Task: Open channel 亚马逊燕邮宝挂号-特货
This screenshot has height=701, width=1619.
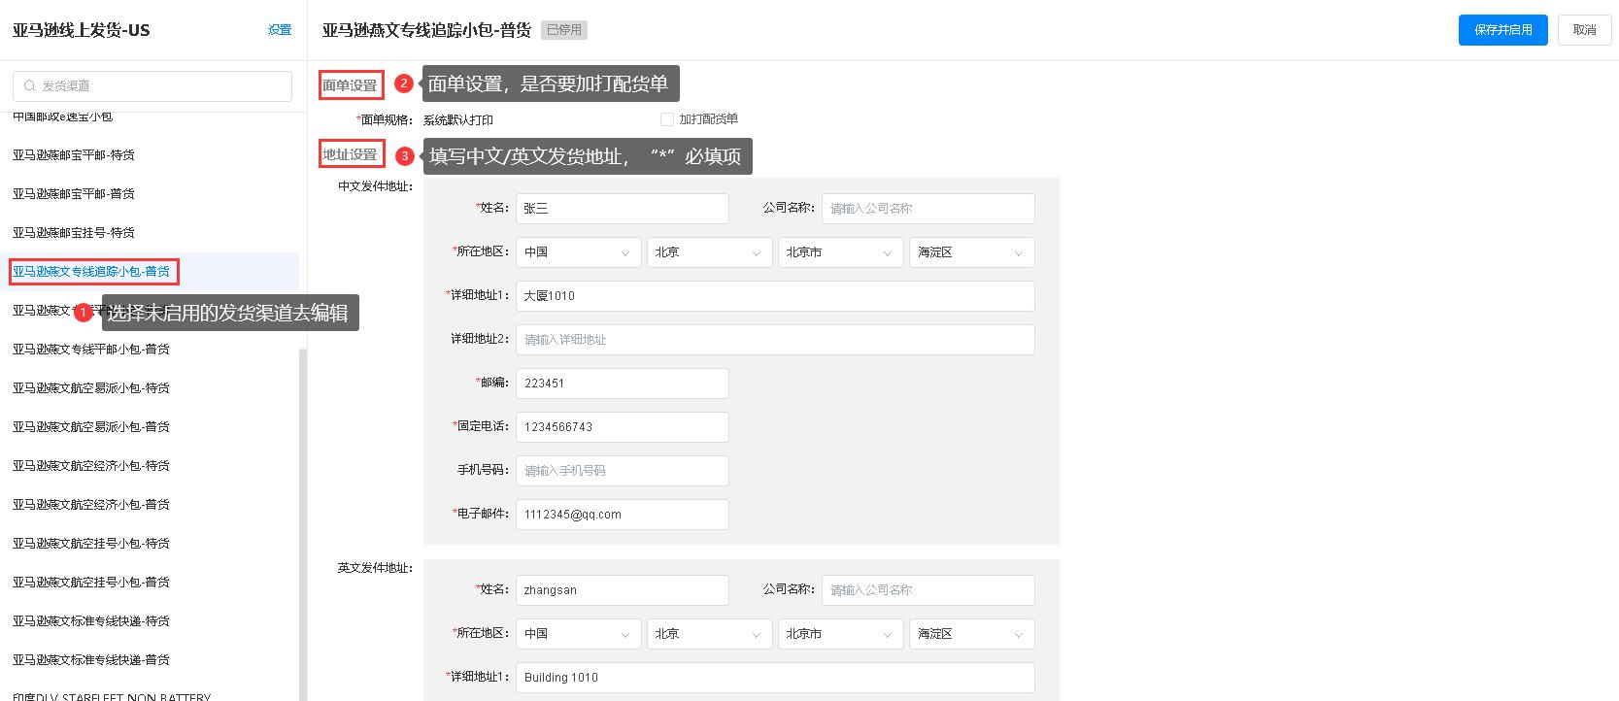Action: pyautogui.click(x=74, y=233)
